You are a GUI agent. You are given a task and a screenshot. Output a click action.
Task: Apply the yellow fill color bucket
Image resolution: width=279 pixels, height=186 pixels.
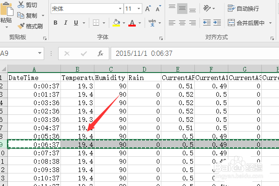click(x=116, y=23)
